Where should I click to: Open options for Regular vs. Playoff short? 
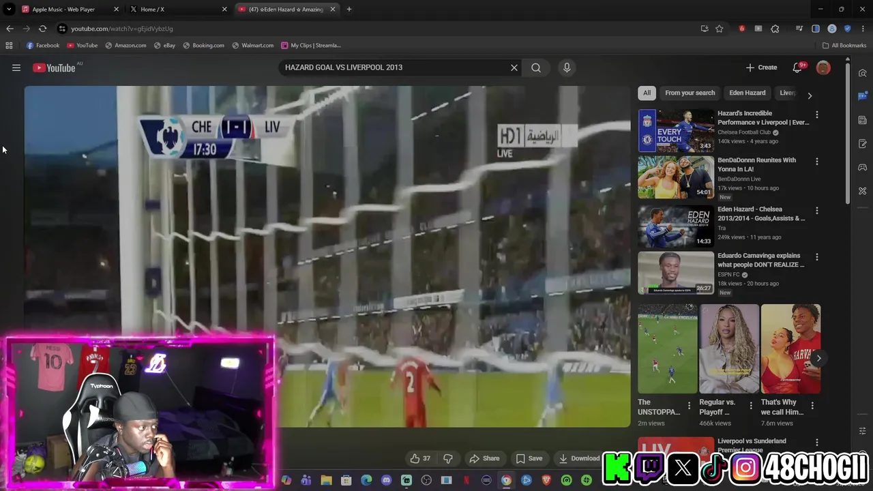tap(751, 406)
